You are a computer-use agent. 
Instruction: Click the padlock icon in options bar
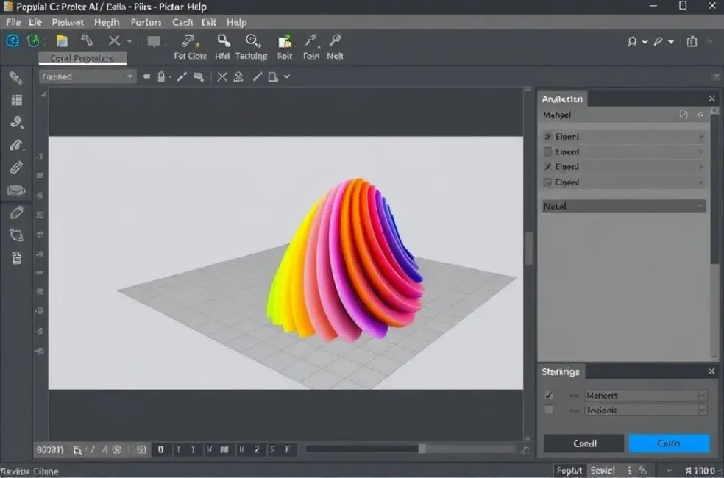161,76
